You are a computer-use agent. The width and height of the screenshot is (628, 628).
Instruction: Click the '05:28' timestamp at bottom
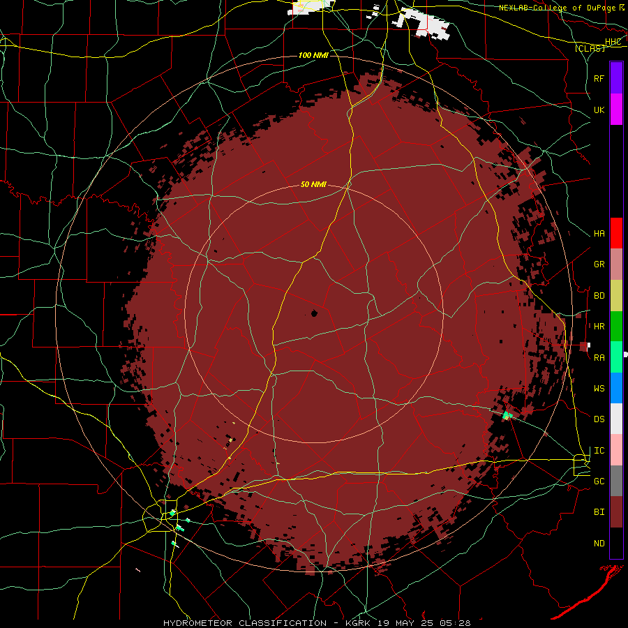click(x=454, y=623)
